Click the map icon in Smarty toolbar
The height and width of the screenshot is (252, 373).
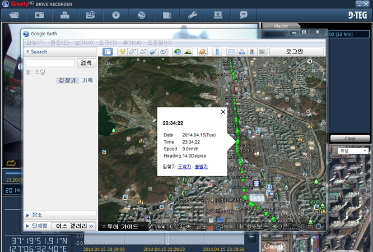167,15
